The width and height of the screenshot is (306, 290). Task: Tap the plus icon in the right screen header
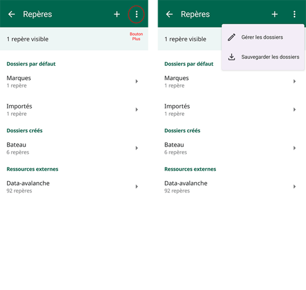[x=275, y=14]
